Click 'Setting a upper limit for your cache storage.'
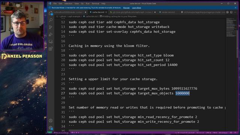This screenshot has height=135, width=240. tap(113, 79)
